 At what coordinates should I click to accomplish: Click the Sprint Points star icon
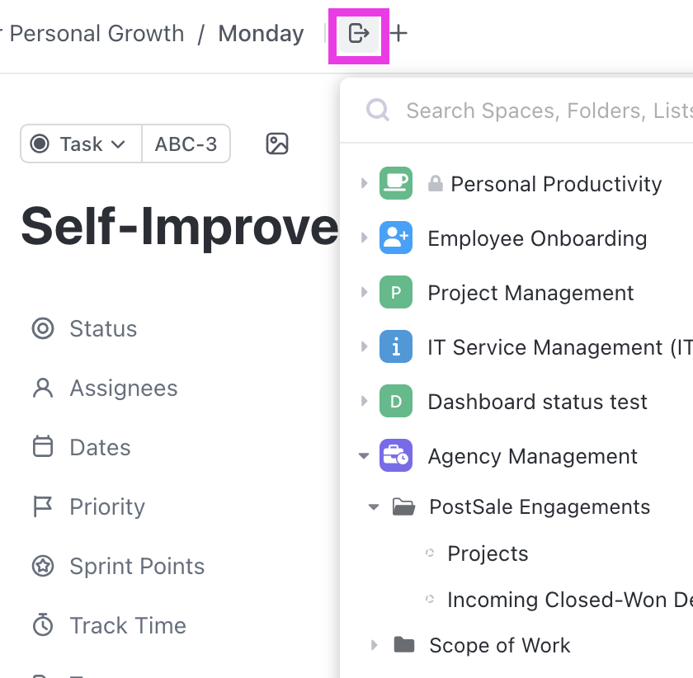[x=43, y=566]
